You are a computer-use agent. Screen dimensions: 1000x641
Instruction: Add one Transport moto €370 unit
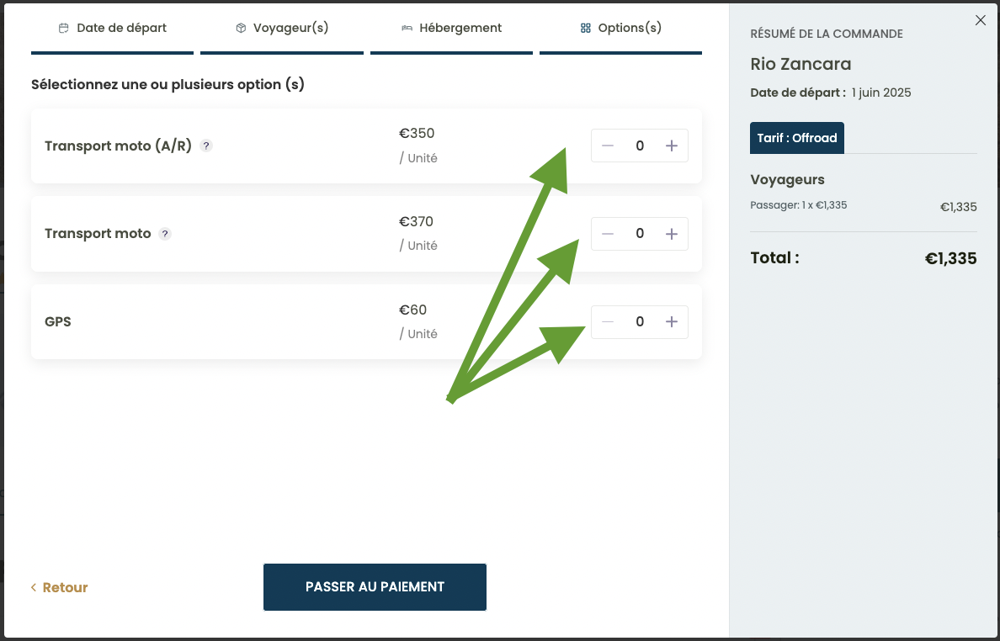click(x=671, y=234)
